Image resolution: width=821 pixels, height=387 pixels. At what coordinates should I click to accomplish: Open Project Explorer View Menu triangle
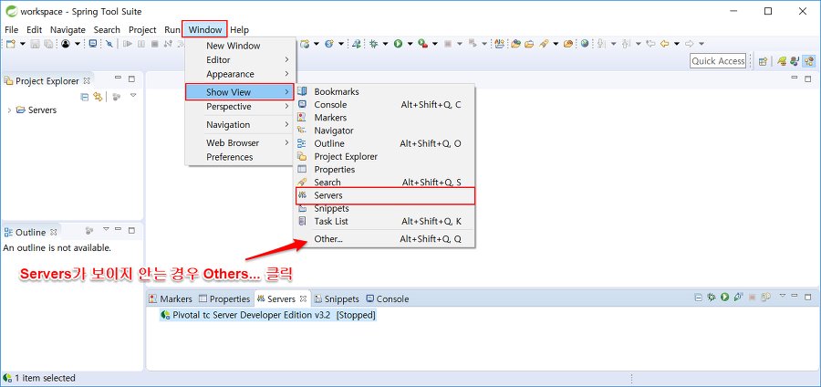(133, 95)
